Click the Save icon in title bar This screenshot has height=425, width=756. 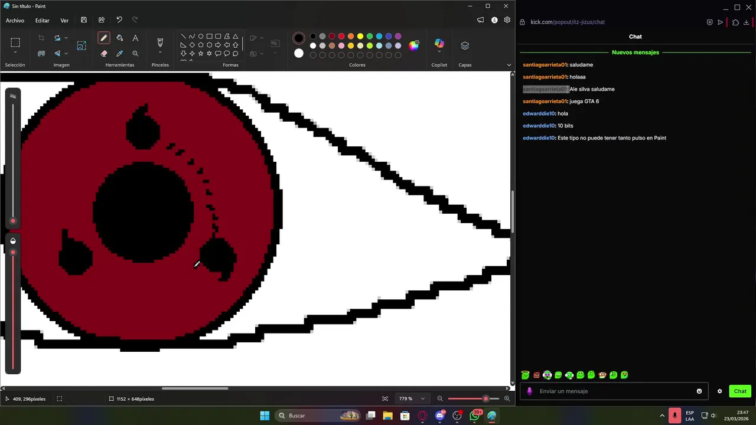point(84,20)
